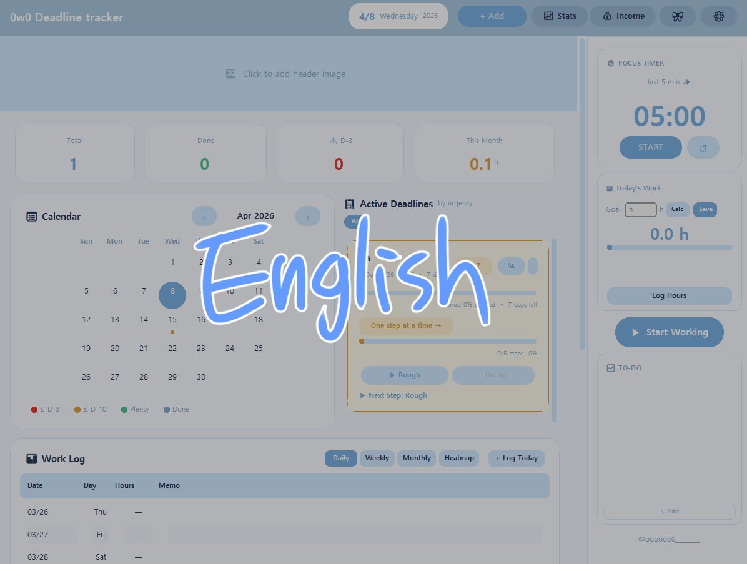Click the D-3 warning triangle icon
The height and width of the screenshot is (564, 747).
pos(333,141)
